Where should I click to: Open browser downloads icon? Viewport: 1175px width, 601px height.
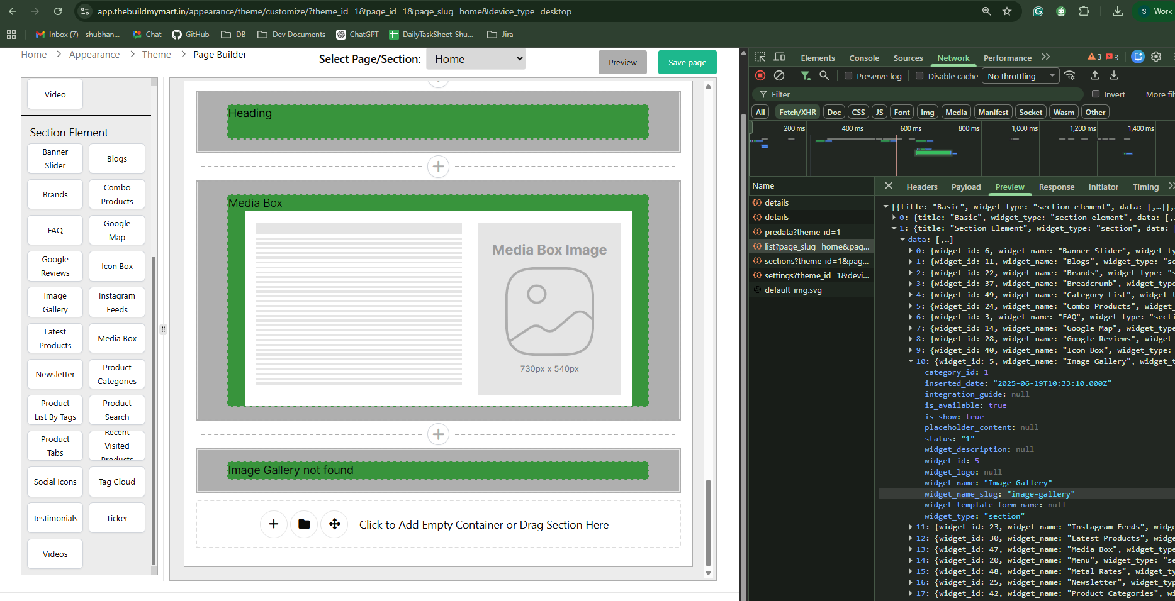click(1118, 11)
